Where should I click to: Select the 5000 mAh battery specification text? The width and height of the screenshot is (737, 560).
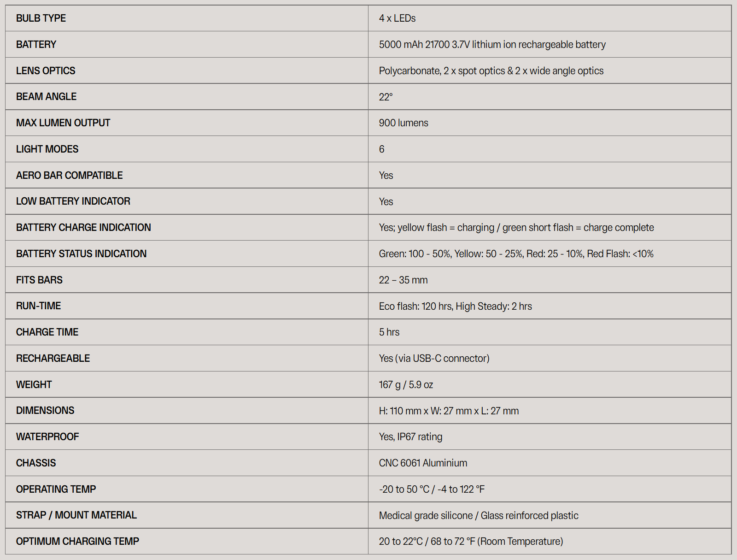(492, 45)
